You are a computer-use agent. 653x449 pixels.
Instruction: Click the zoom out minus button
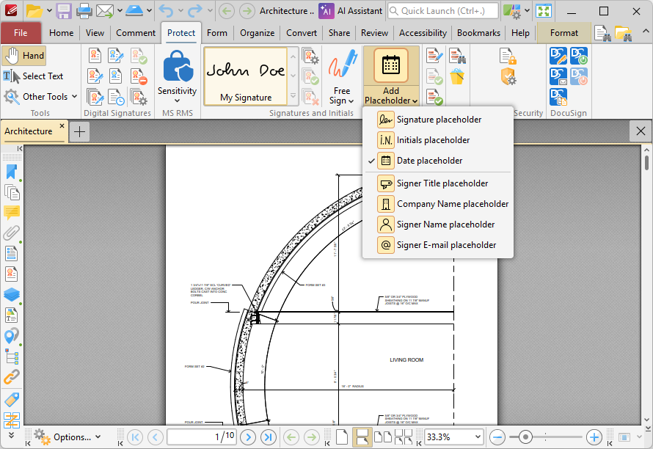click(497, 437)
